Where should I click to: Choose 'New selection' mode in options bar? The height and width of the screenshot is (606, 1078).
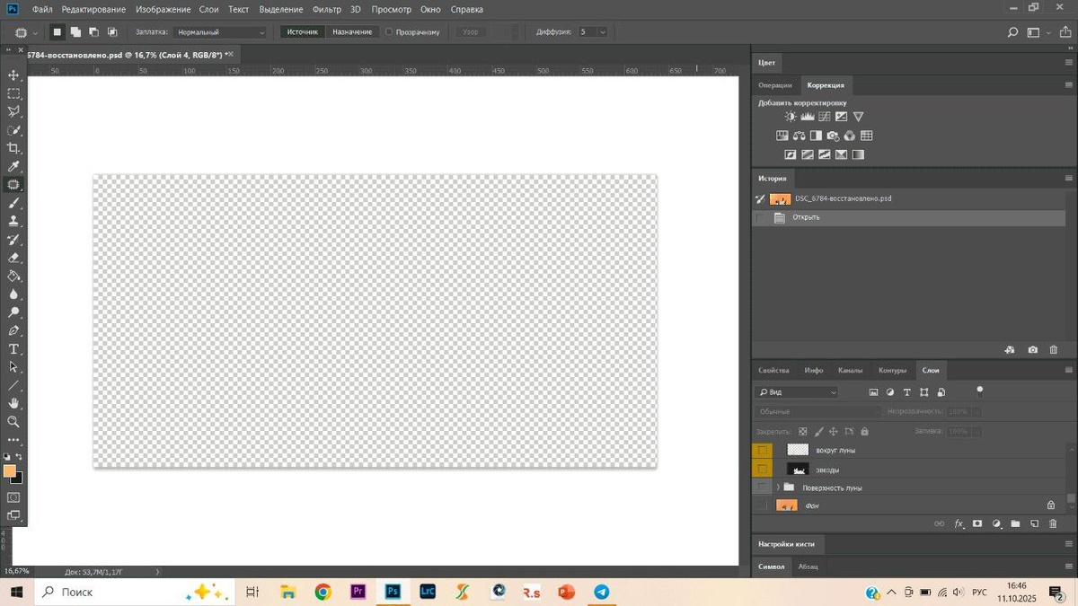tap(57, 32)
